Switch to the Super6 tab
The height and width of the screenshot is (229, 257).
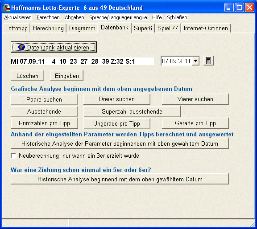143,29
